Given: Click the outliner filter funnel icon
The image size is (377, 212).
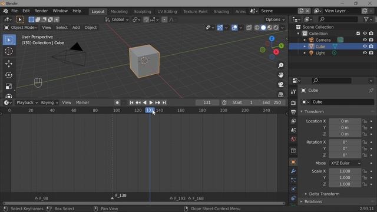Looking at the screenshot, I should coord(366,19).
